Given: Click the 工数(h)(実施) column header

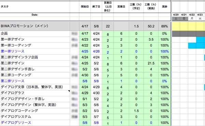Looking at the screenshot, I should [151, 6].
